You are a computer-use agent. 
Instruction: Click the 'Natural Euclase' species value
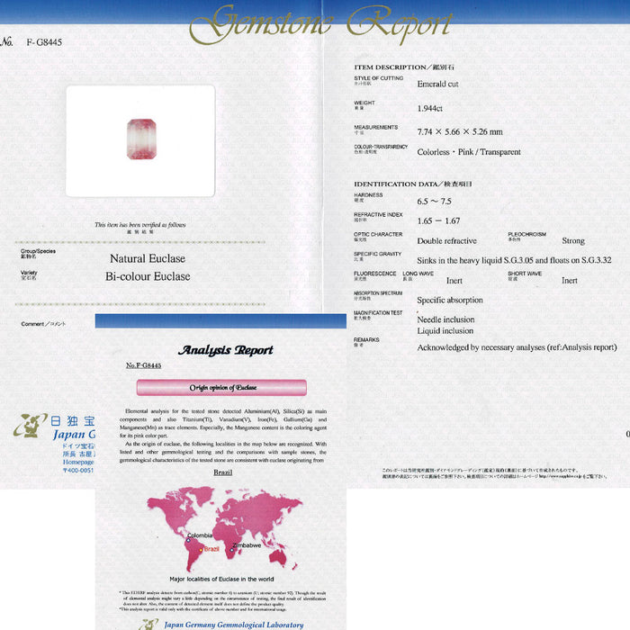(x=147, y=258)
